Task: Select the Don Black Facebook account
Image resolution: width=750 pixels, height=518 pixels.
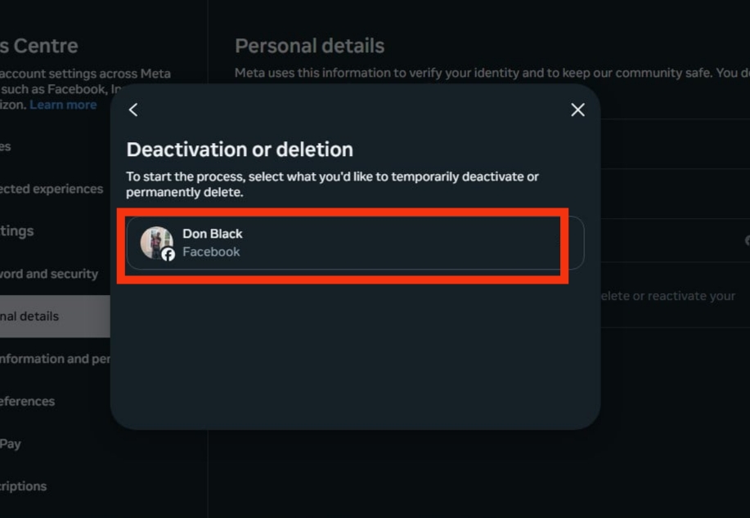Action: click(355, 243)
